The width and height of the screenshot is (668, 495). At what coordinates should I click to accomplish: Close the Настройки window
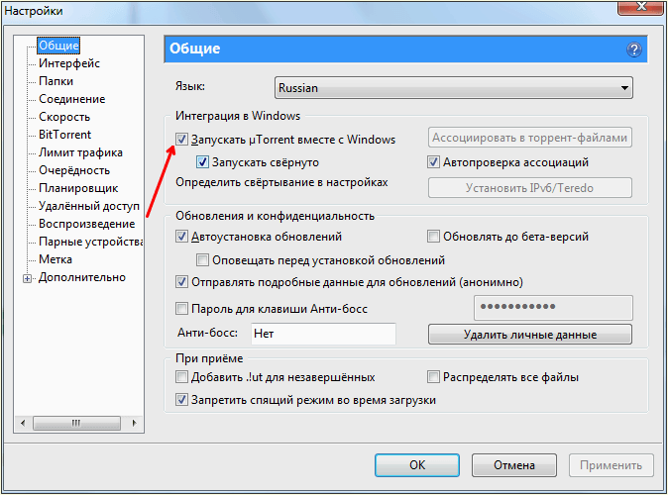coord(640,7)
